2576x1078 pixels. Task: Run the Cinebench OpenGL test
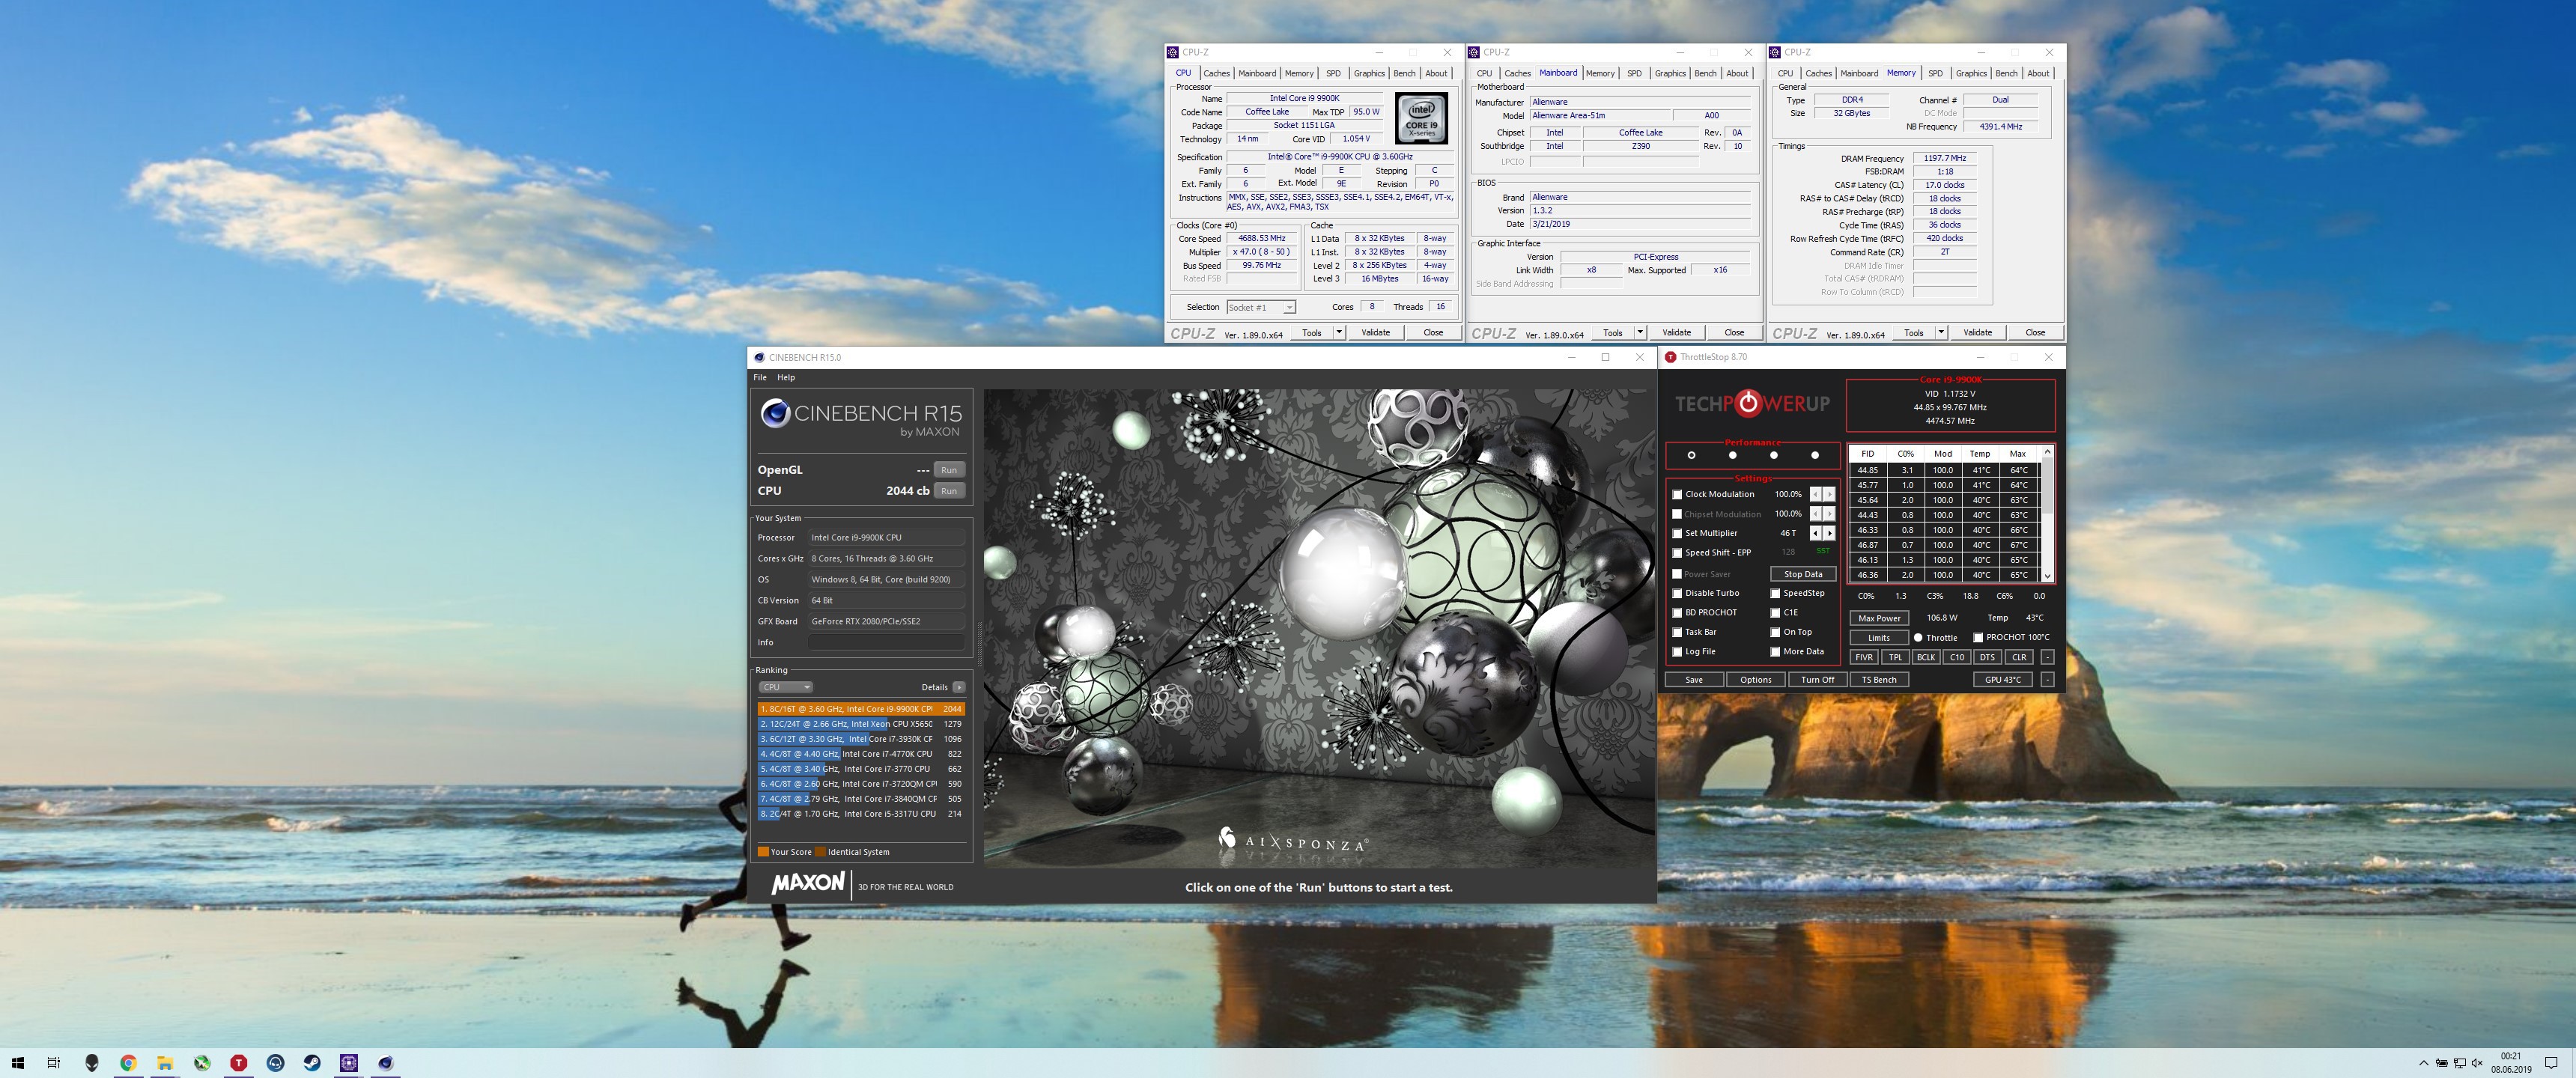tap(949, 470)
